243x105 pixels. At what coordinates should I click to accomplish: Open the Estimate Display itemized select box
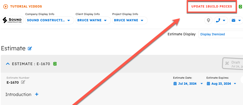pyautogui.click(x=221, y=34)
